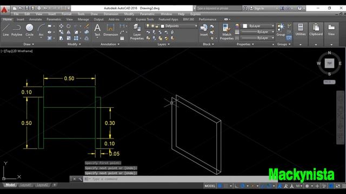Click the Scale tool icon

click(x=69, y=38)
